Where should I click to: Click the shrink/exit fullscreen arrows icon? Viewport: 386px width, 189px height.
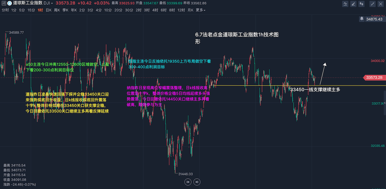pos(373,4)
